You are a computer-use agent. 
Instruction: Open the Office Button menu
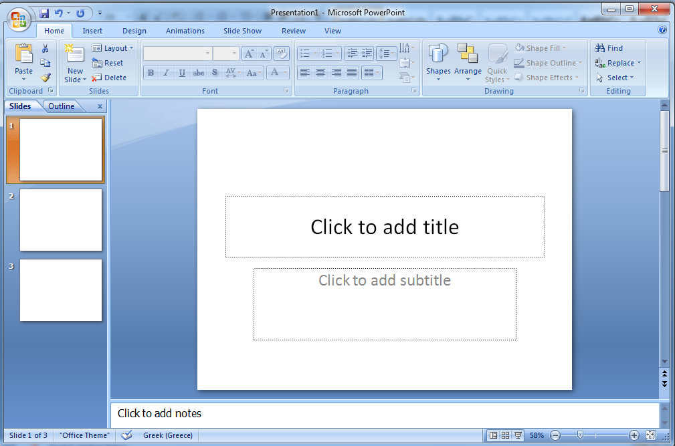(19, 20)
